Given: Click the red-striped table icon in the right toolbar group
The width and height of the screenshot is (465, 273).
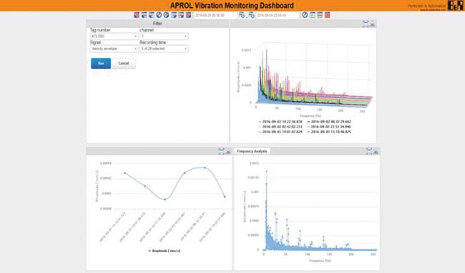Looking at the screenshot, I should coord(320,15).
